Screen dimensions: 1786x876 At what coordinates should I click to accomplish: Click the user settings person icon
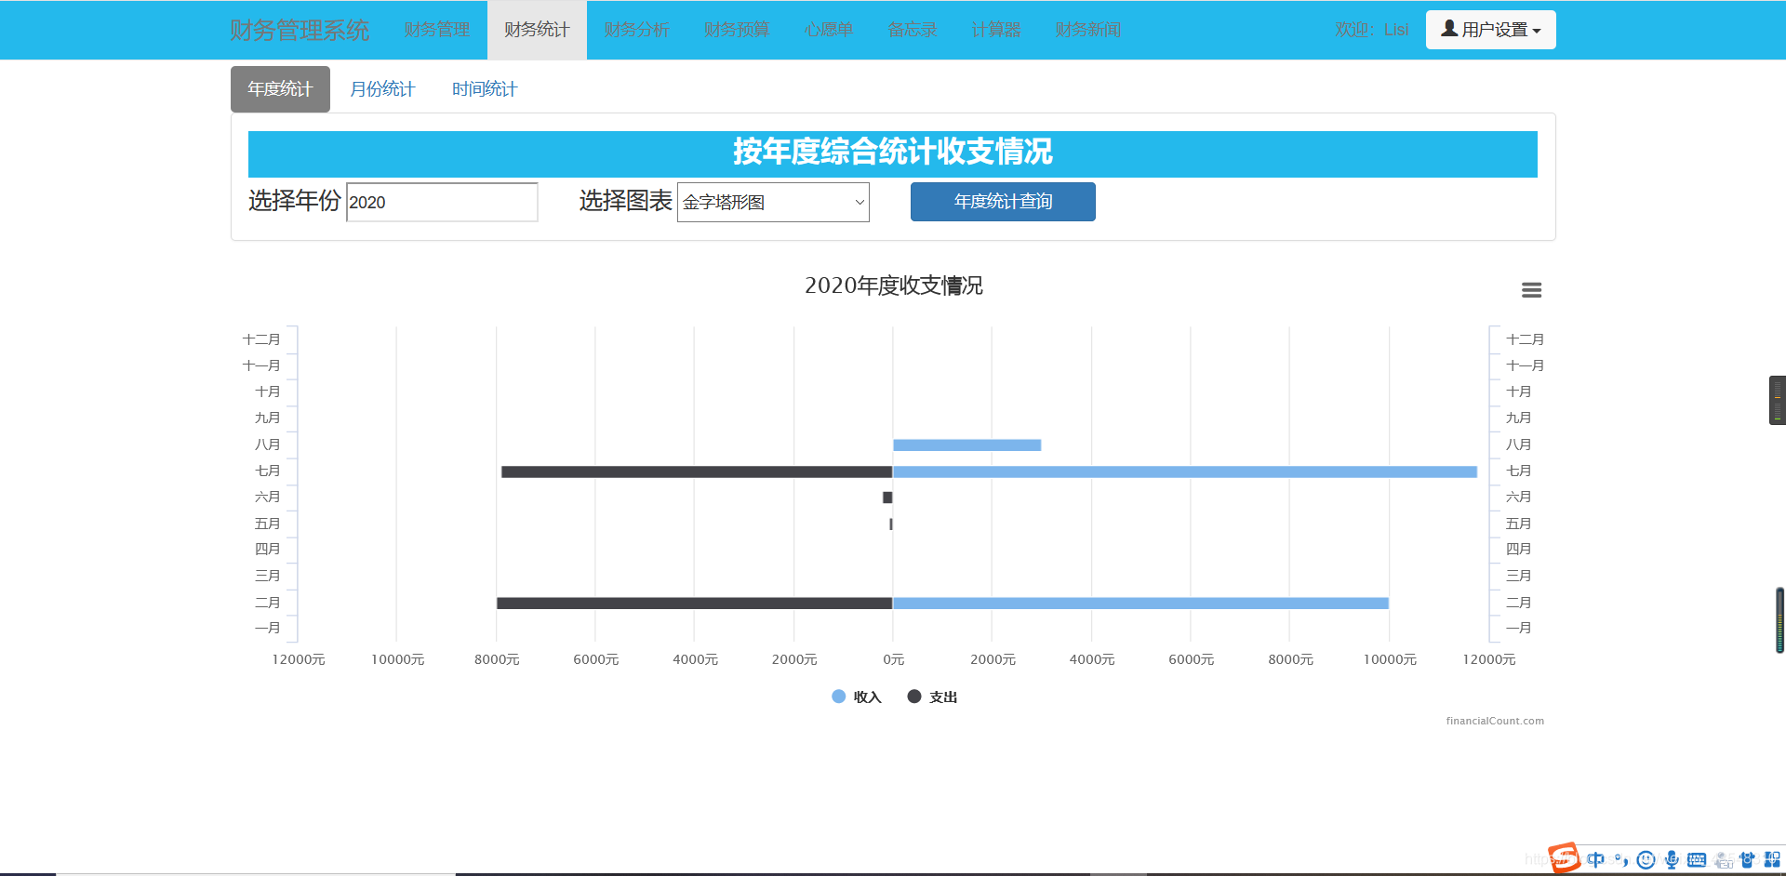point(1447,29)
